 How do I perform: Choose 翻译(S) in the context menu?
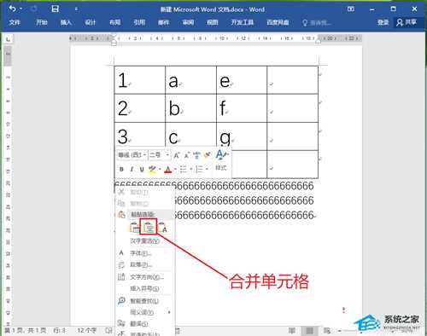[144, 324]
